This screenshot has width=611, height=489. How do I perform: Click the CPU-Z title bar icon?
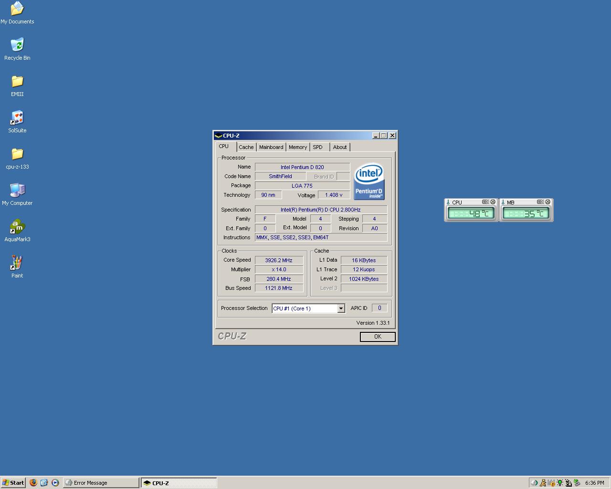click(x=218, y=136)
